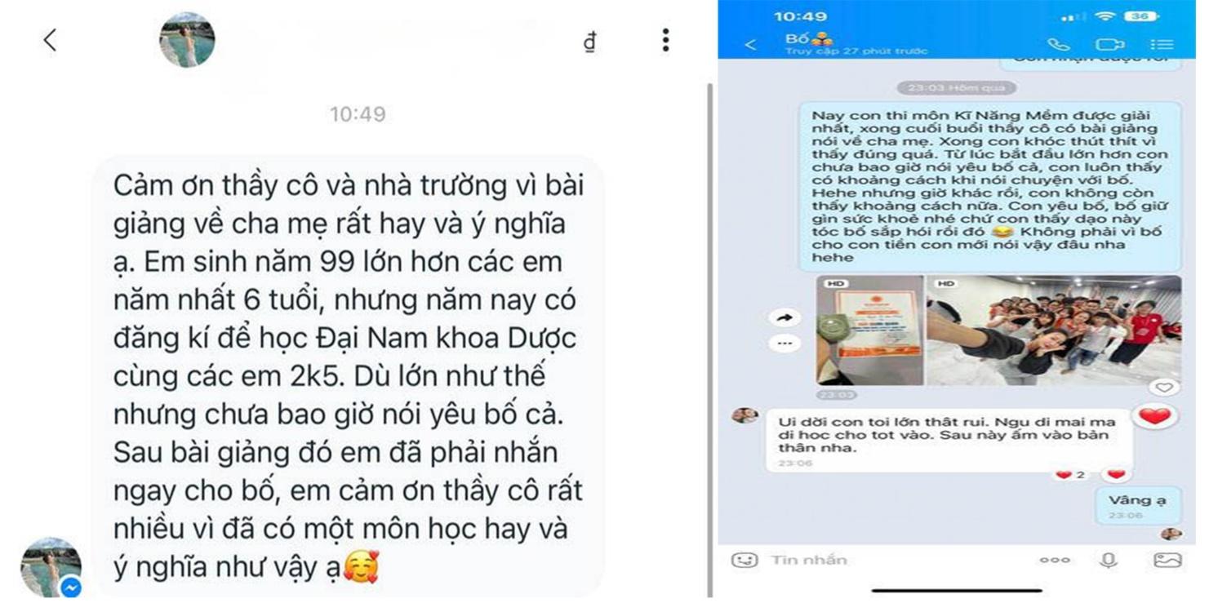Open more options for shared photos

click(785, 344)
